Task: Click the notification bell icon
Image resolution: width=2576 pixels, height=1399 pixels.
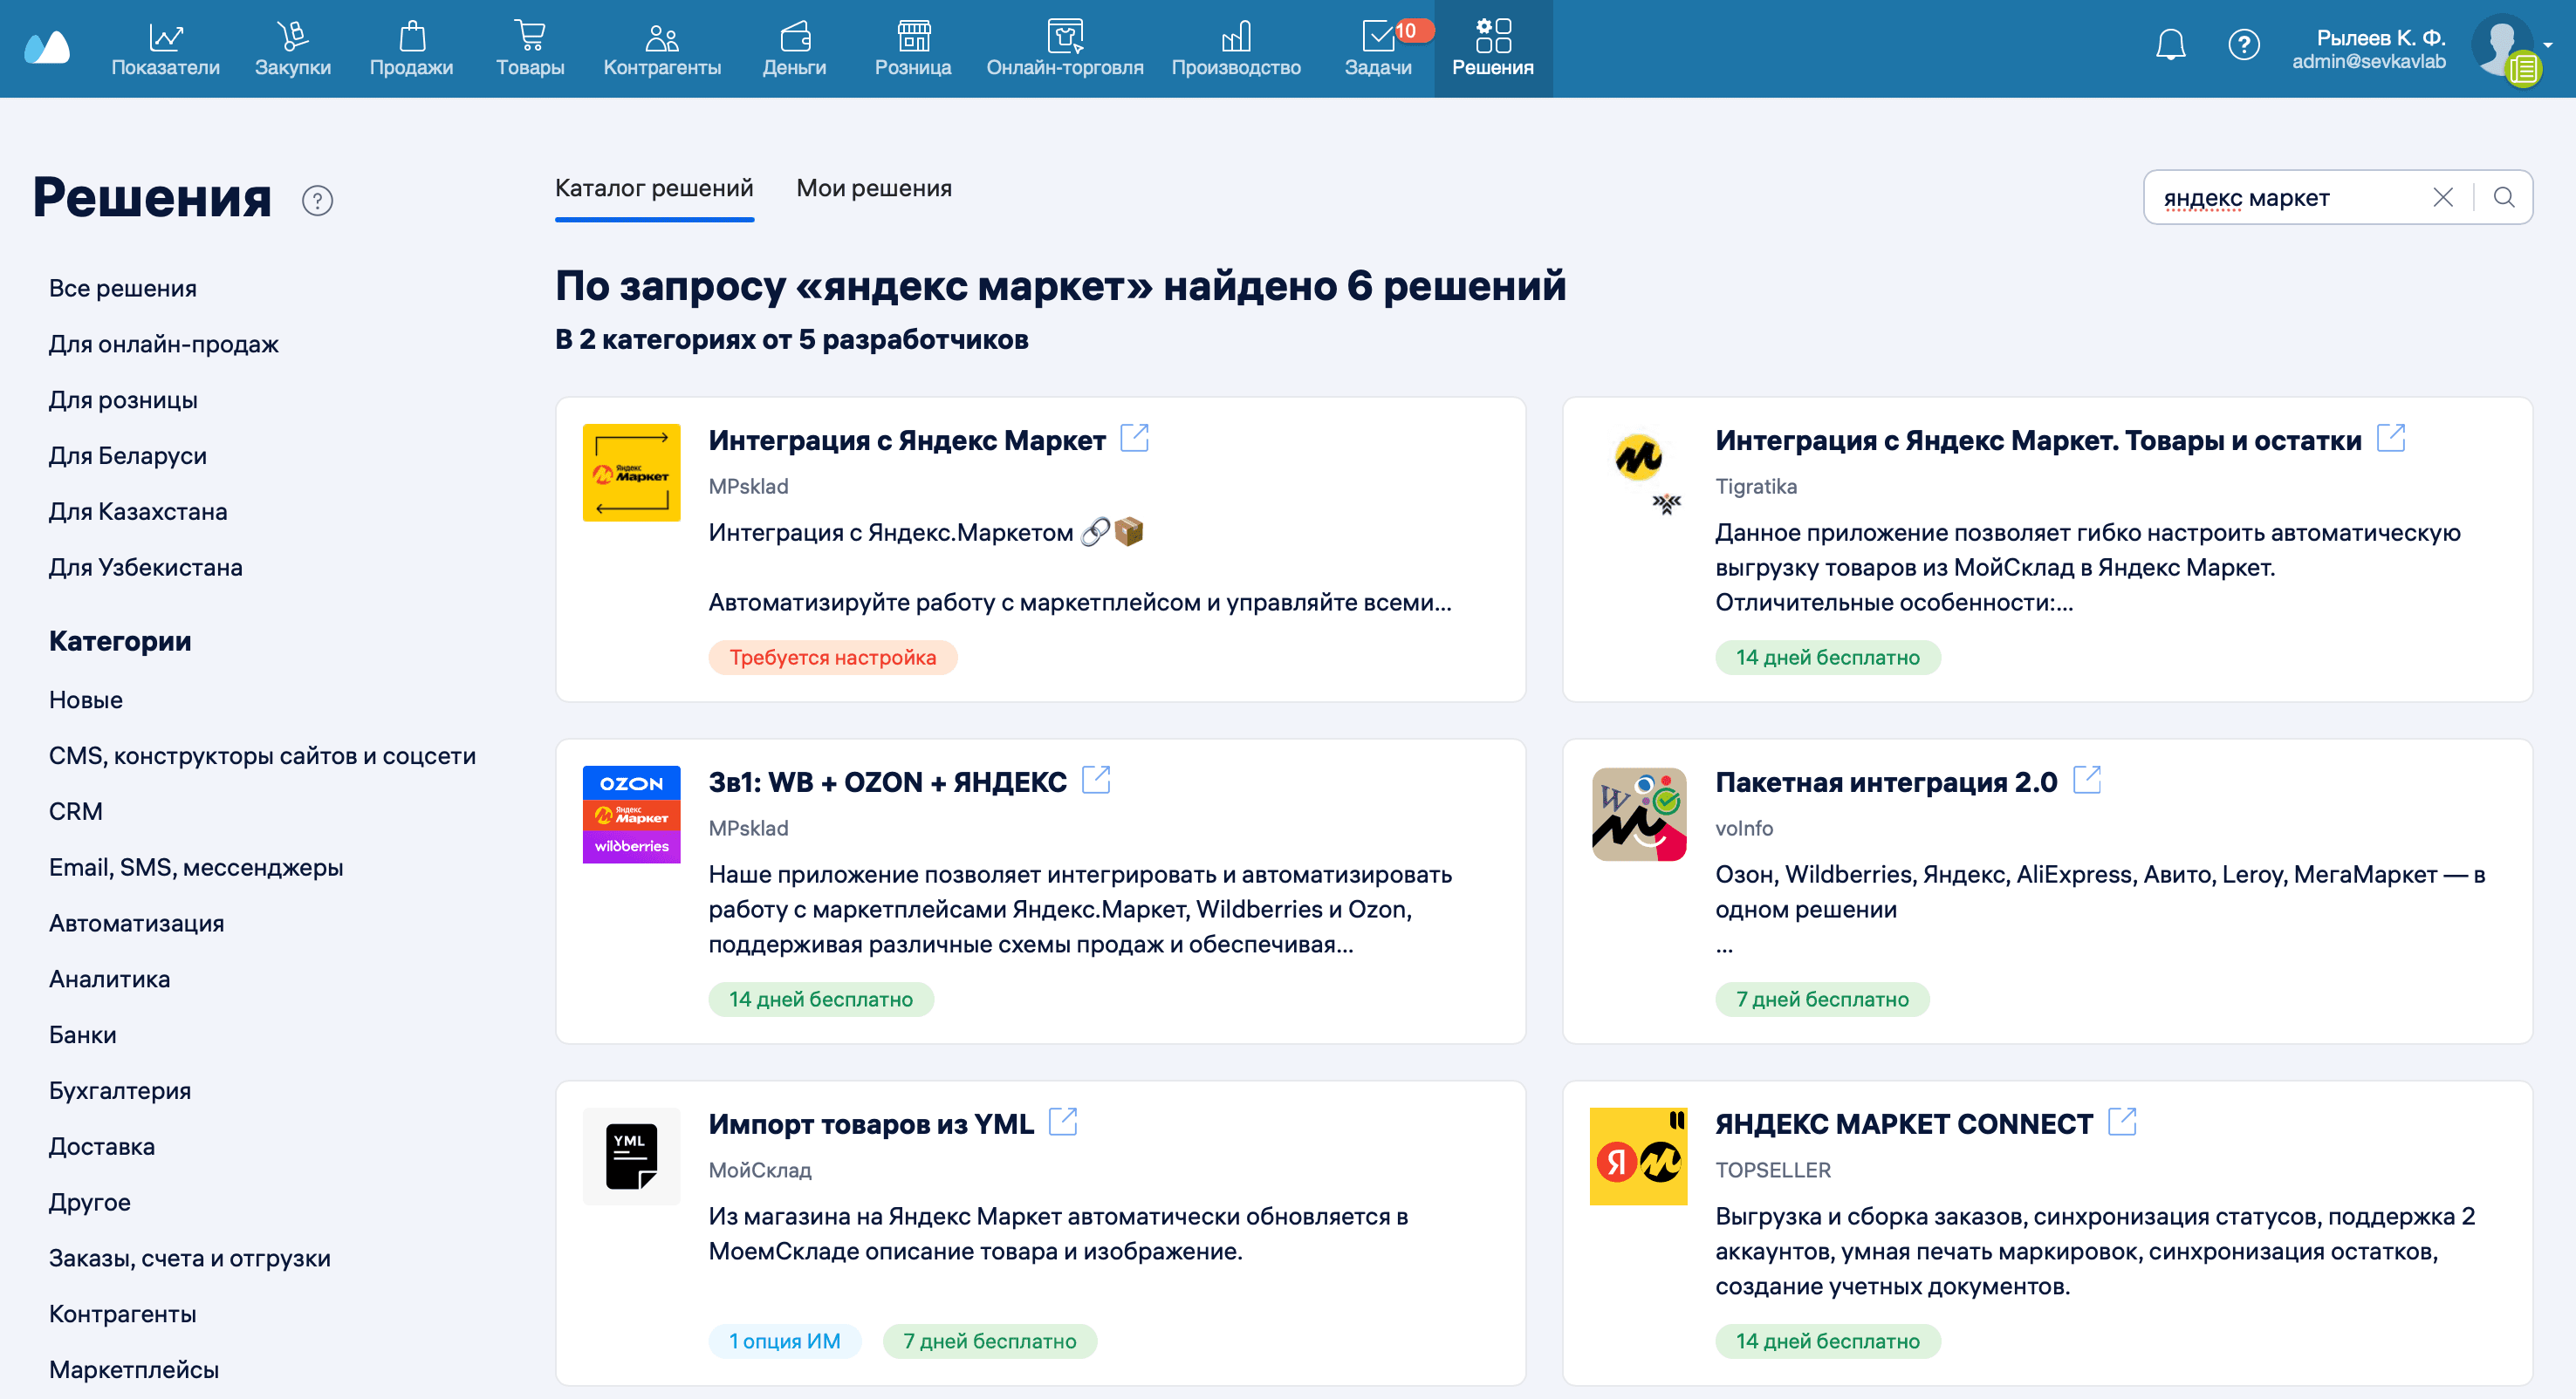Action: tap(2170, 44)
